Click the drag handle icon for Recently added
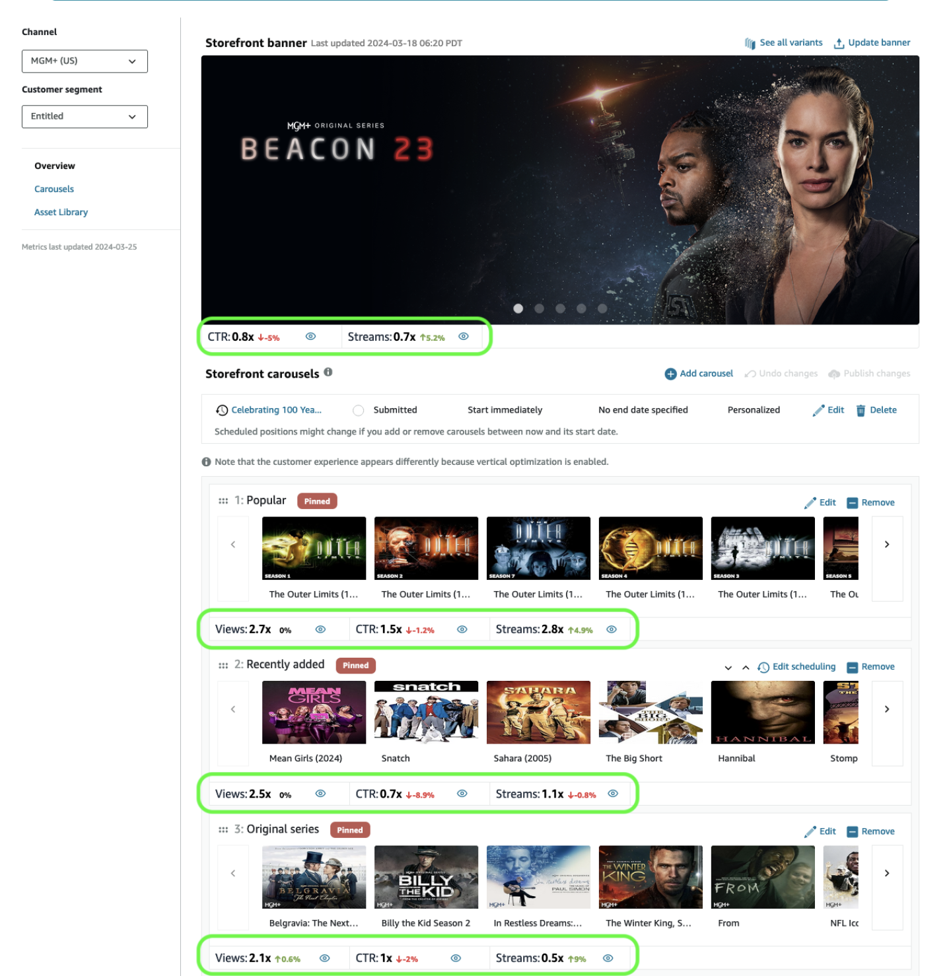Screen dimensions: 951x976 [x=223, y=666]
